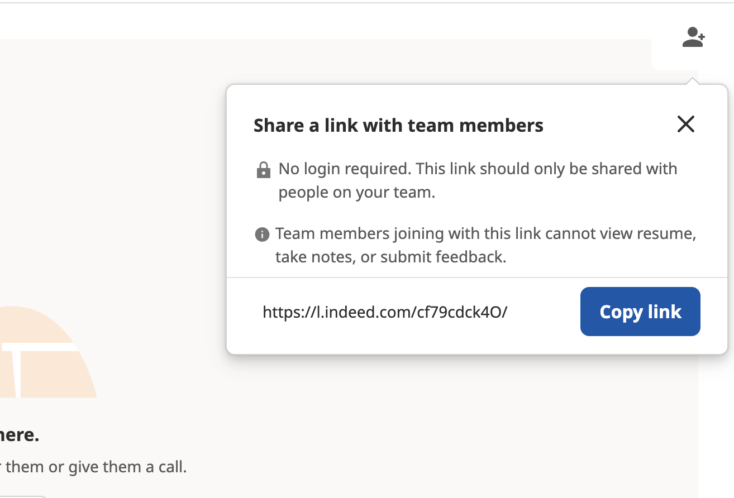The image size is (734, 498).
Task: Click the popover's pointer arrow under person icon
Action: coord(693,82)
